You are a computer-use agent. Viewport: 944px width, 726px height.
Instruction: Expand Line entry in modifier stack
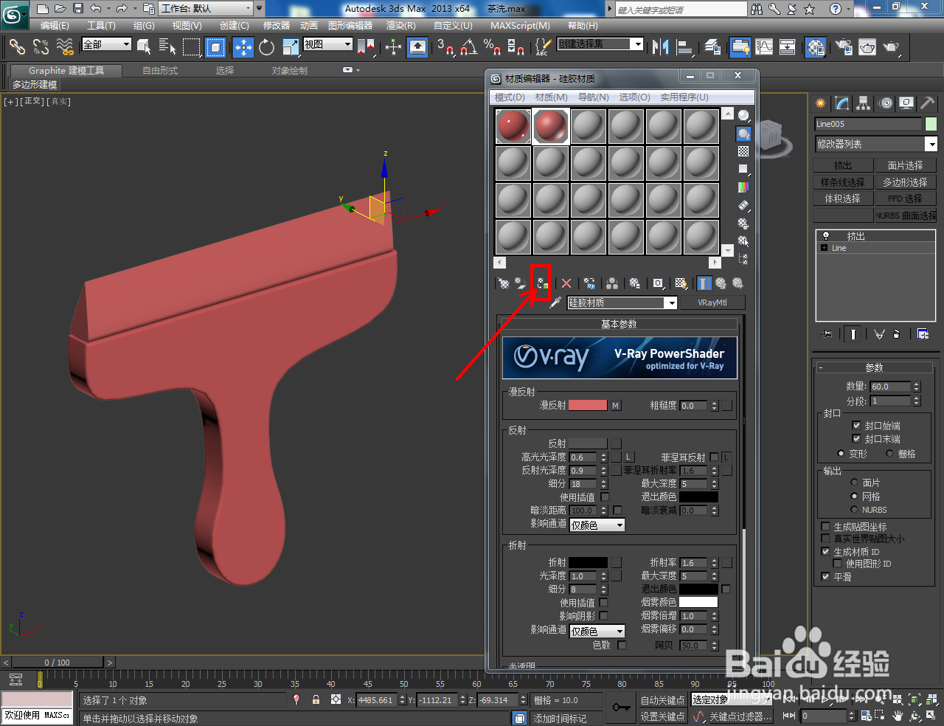824,248
